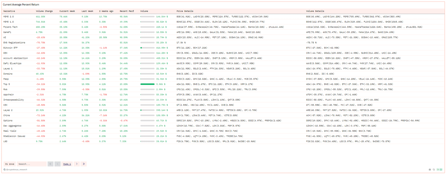This screenshot has width=447, height=174.
Task: Click the cryptokoryo_research avatar icon
Action: pyautogui.click(x=4, y=170)
